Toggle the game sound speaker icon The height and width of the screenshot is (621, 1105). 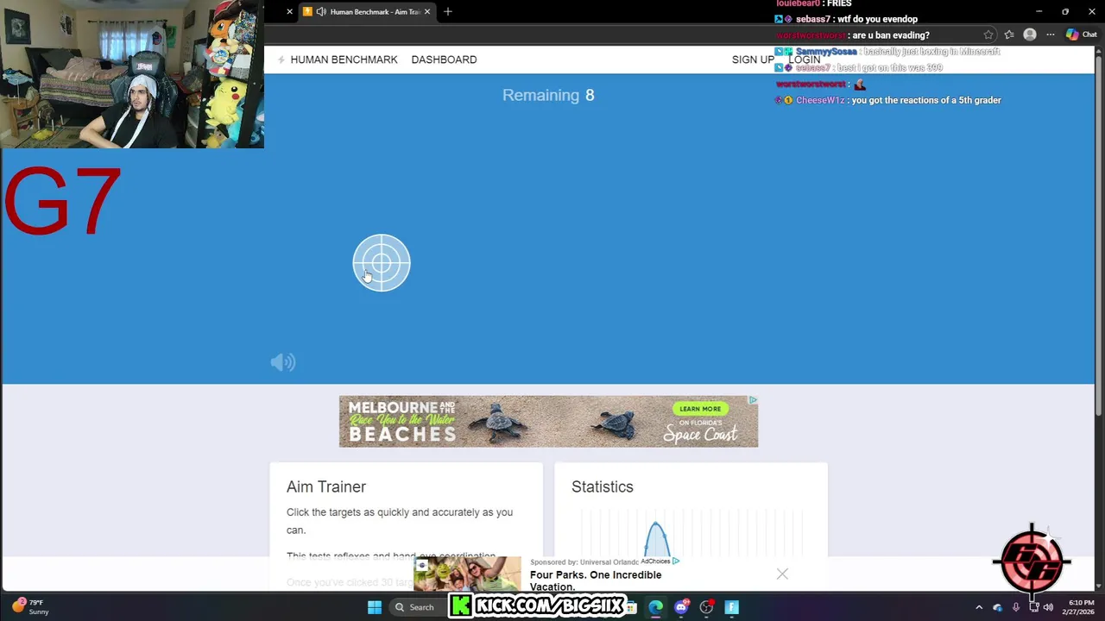pos(283,362)
